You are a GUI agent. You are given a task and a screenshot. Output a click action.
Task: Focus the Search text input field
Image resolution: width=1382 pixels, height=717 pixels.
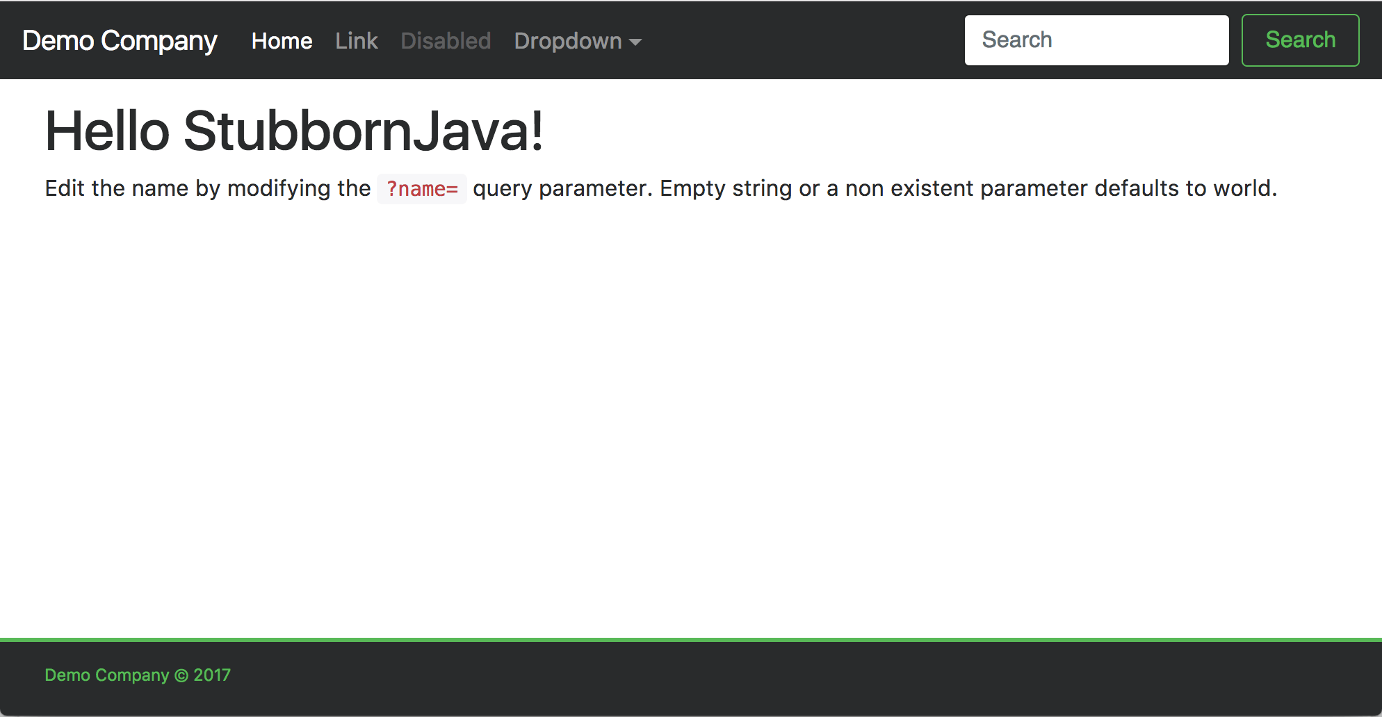click(x=1096, y=40)
